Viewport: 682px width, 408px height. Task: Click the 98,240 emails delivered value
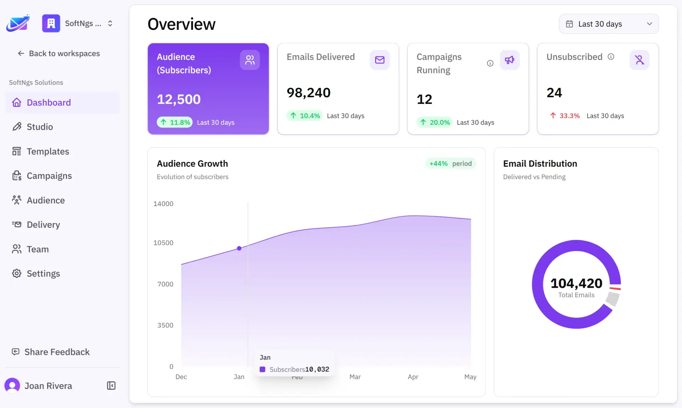click(x=309, y=93)
